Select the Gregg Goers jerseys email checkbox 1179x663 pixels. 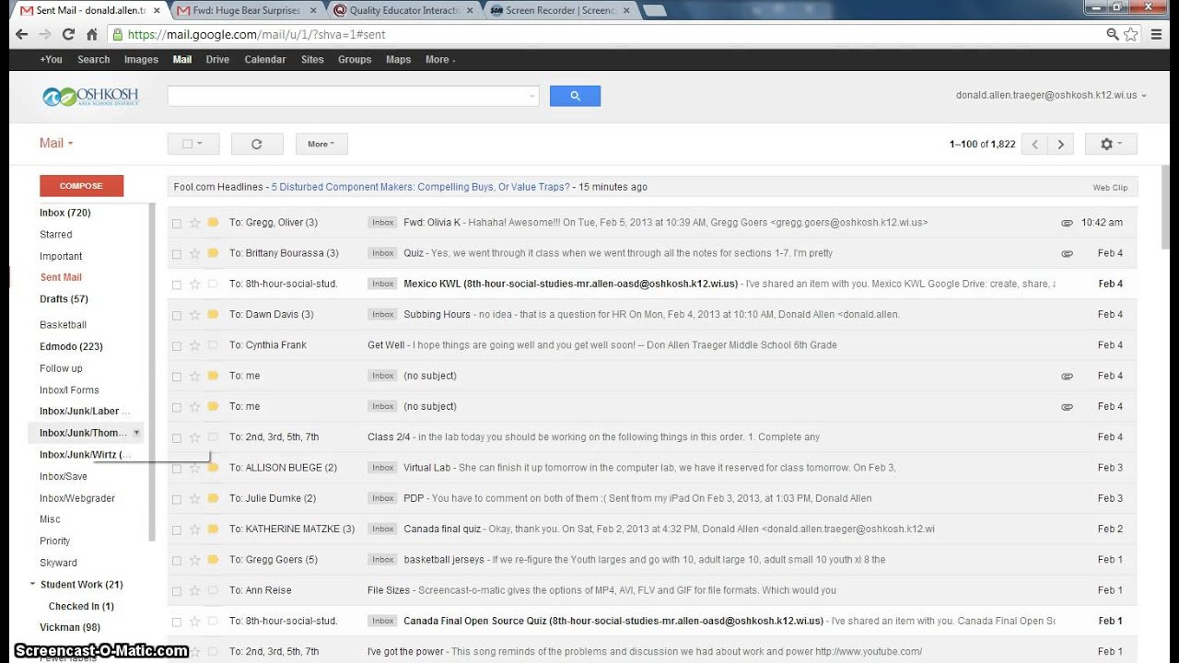point(177,560)
